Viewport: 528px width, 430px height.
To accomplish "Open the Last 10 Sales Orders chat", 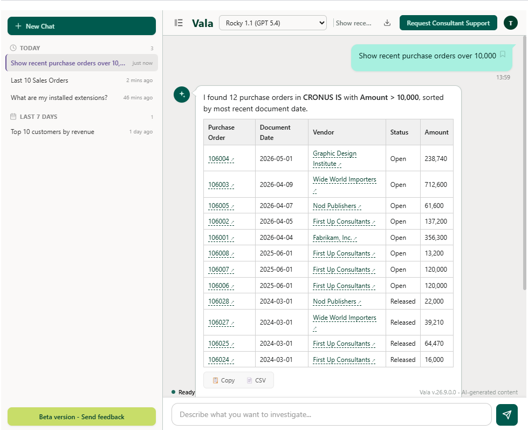I will point(81,80).
